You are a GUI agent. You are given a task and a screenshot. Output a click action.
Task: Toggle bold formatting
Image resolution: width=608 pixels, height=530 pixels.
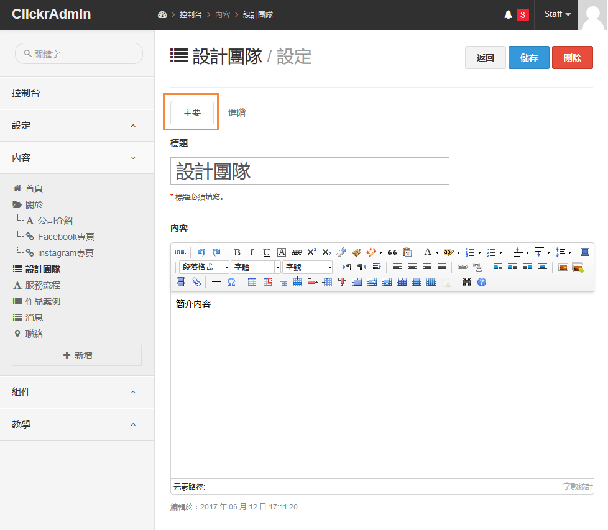coord(237,253)
